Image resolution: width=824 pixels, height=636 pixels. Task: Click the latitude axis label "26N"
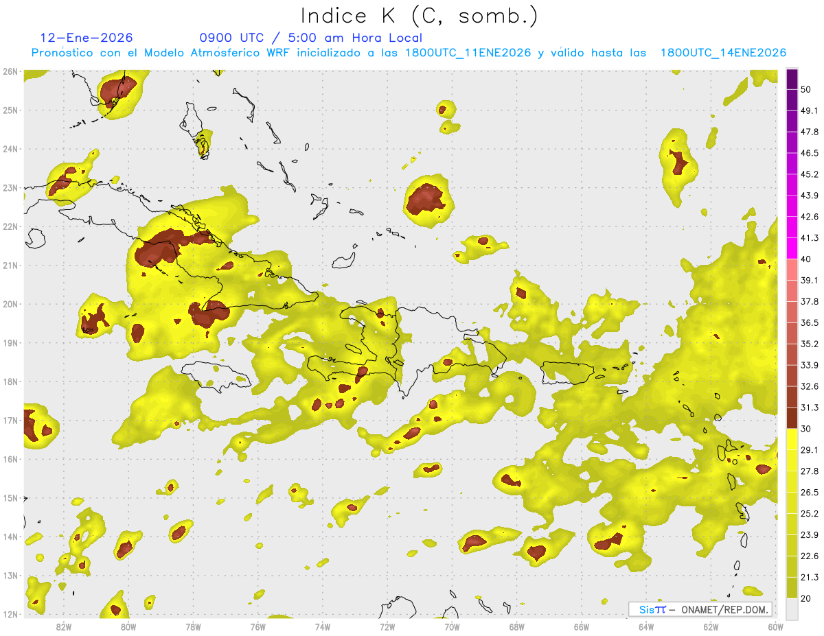(10, 71)
